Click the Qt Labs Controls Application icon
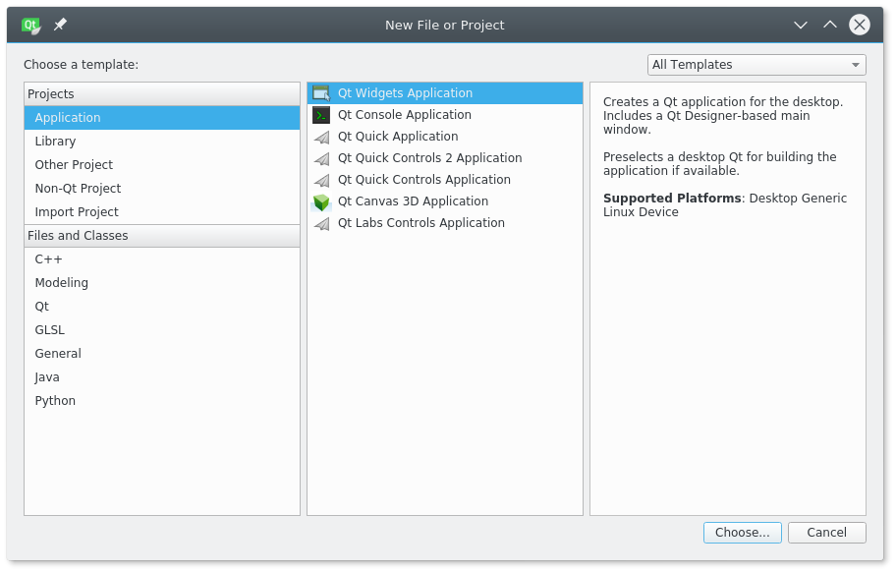Image resolution: width=896 pixels, height=573 pixels. click(321, 223)
